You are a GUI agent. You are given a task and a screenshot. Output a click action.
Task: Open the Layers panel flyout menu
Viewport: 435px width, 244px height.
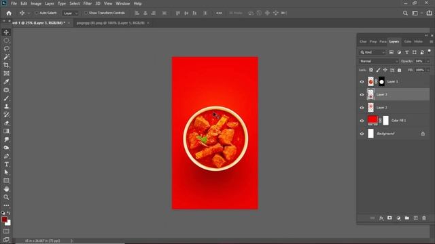click(x=431, y=41)
